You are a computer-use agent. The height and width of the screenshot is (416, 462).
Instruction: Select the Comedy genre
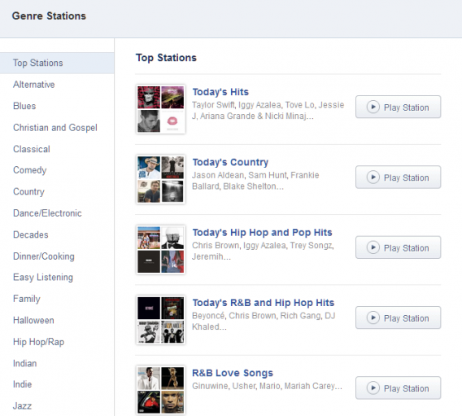point(30,170)
